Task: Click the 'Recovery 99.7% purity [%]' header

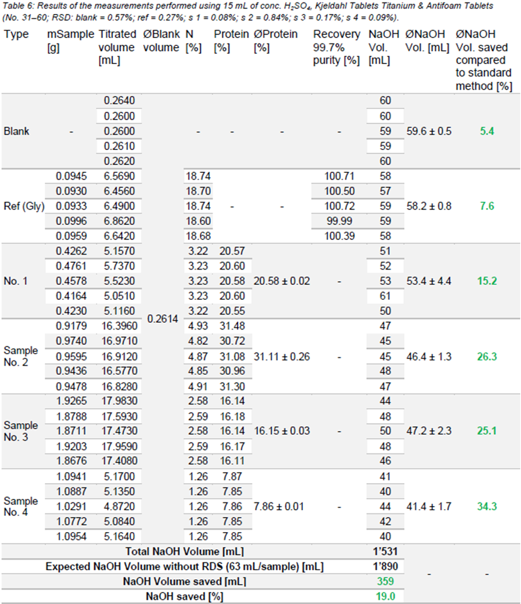Action: click(336, 47)
